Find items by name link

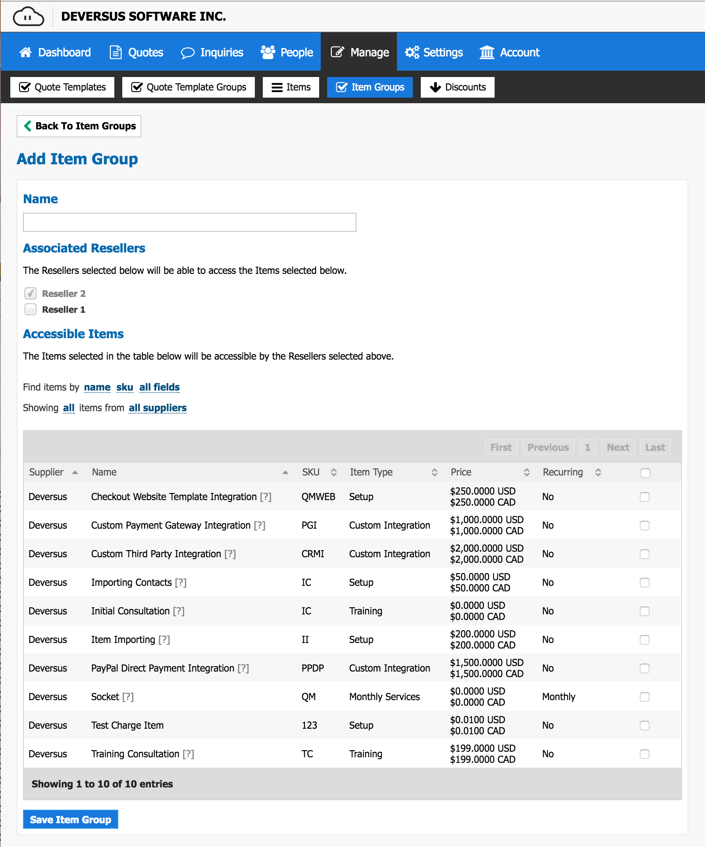97,387
